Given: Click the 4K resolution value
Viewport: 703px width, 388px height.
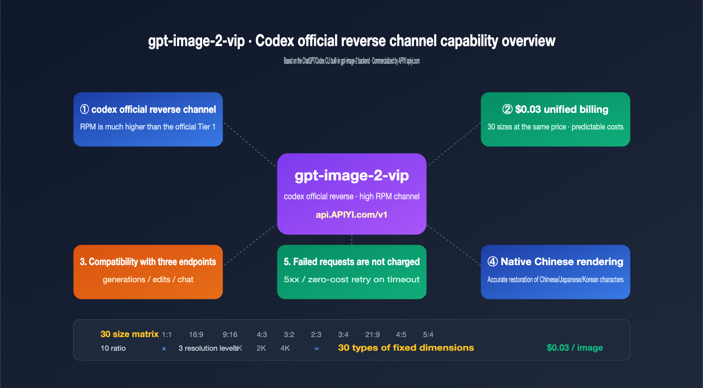Looking at the screenshot, I should (x=285, y=348).
